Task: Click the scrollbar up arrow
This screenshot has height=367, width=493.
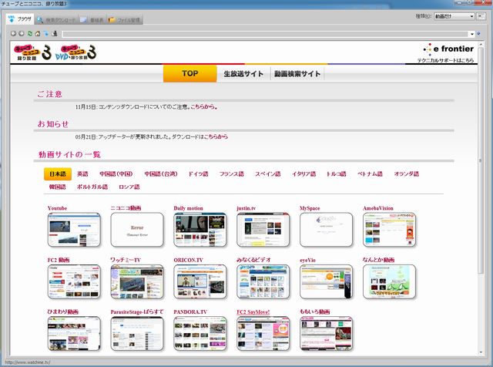Action: 481,45
